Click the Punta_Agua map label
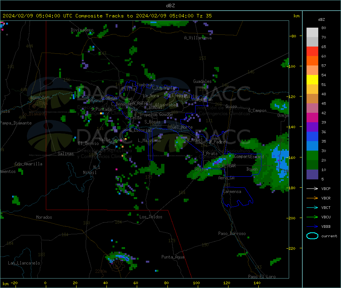Viewport: 341px width, 288px height. point(173,257)
